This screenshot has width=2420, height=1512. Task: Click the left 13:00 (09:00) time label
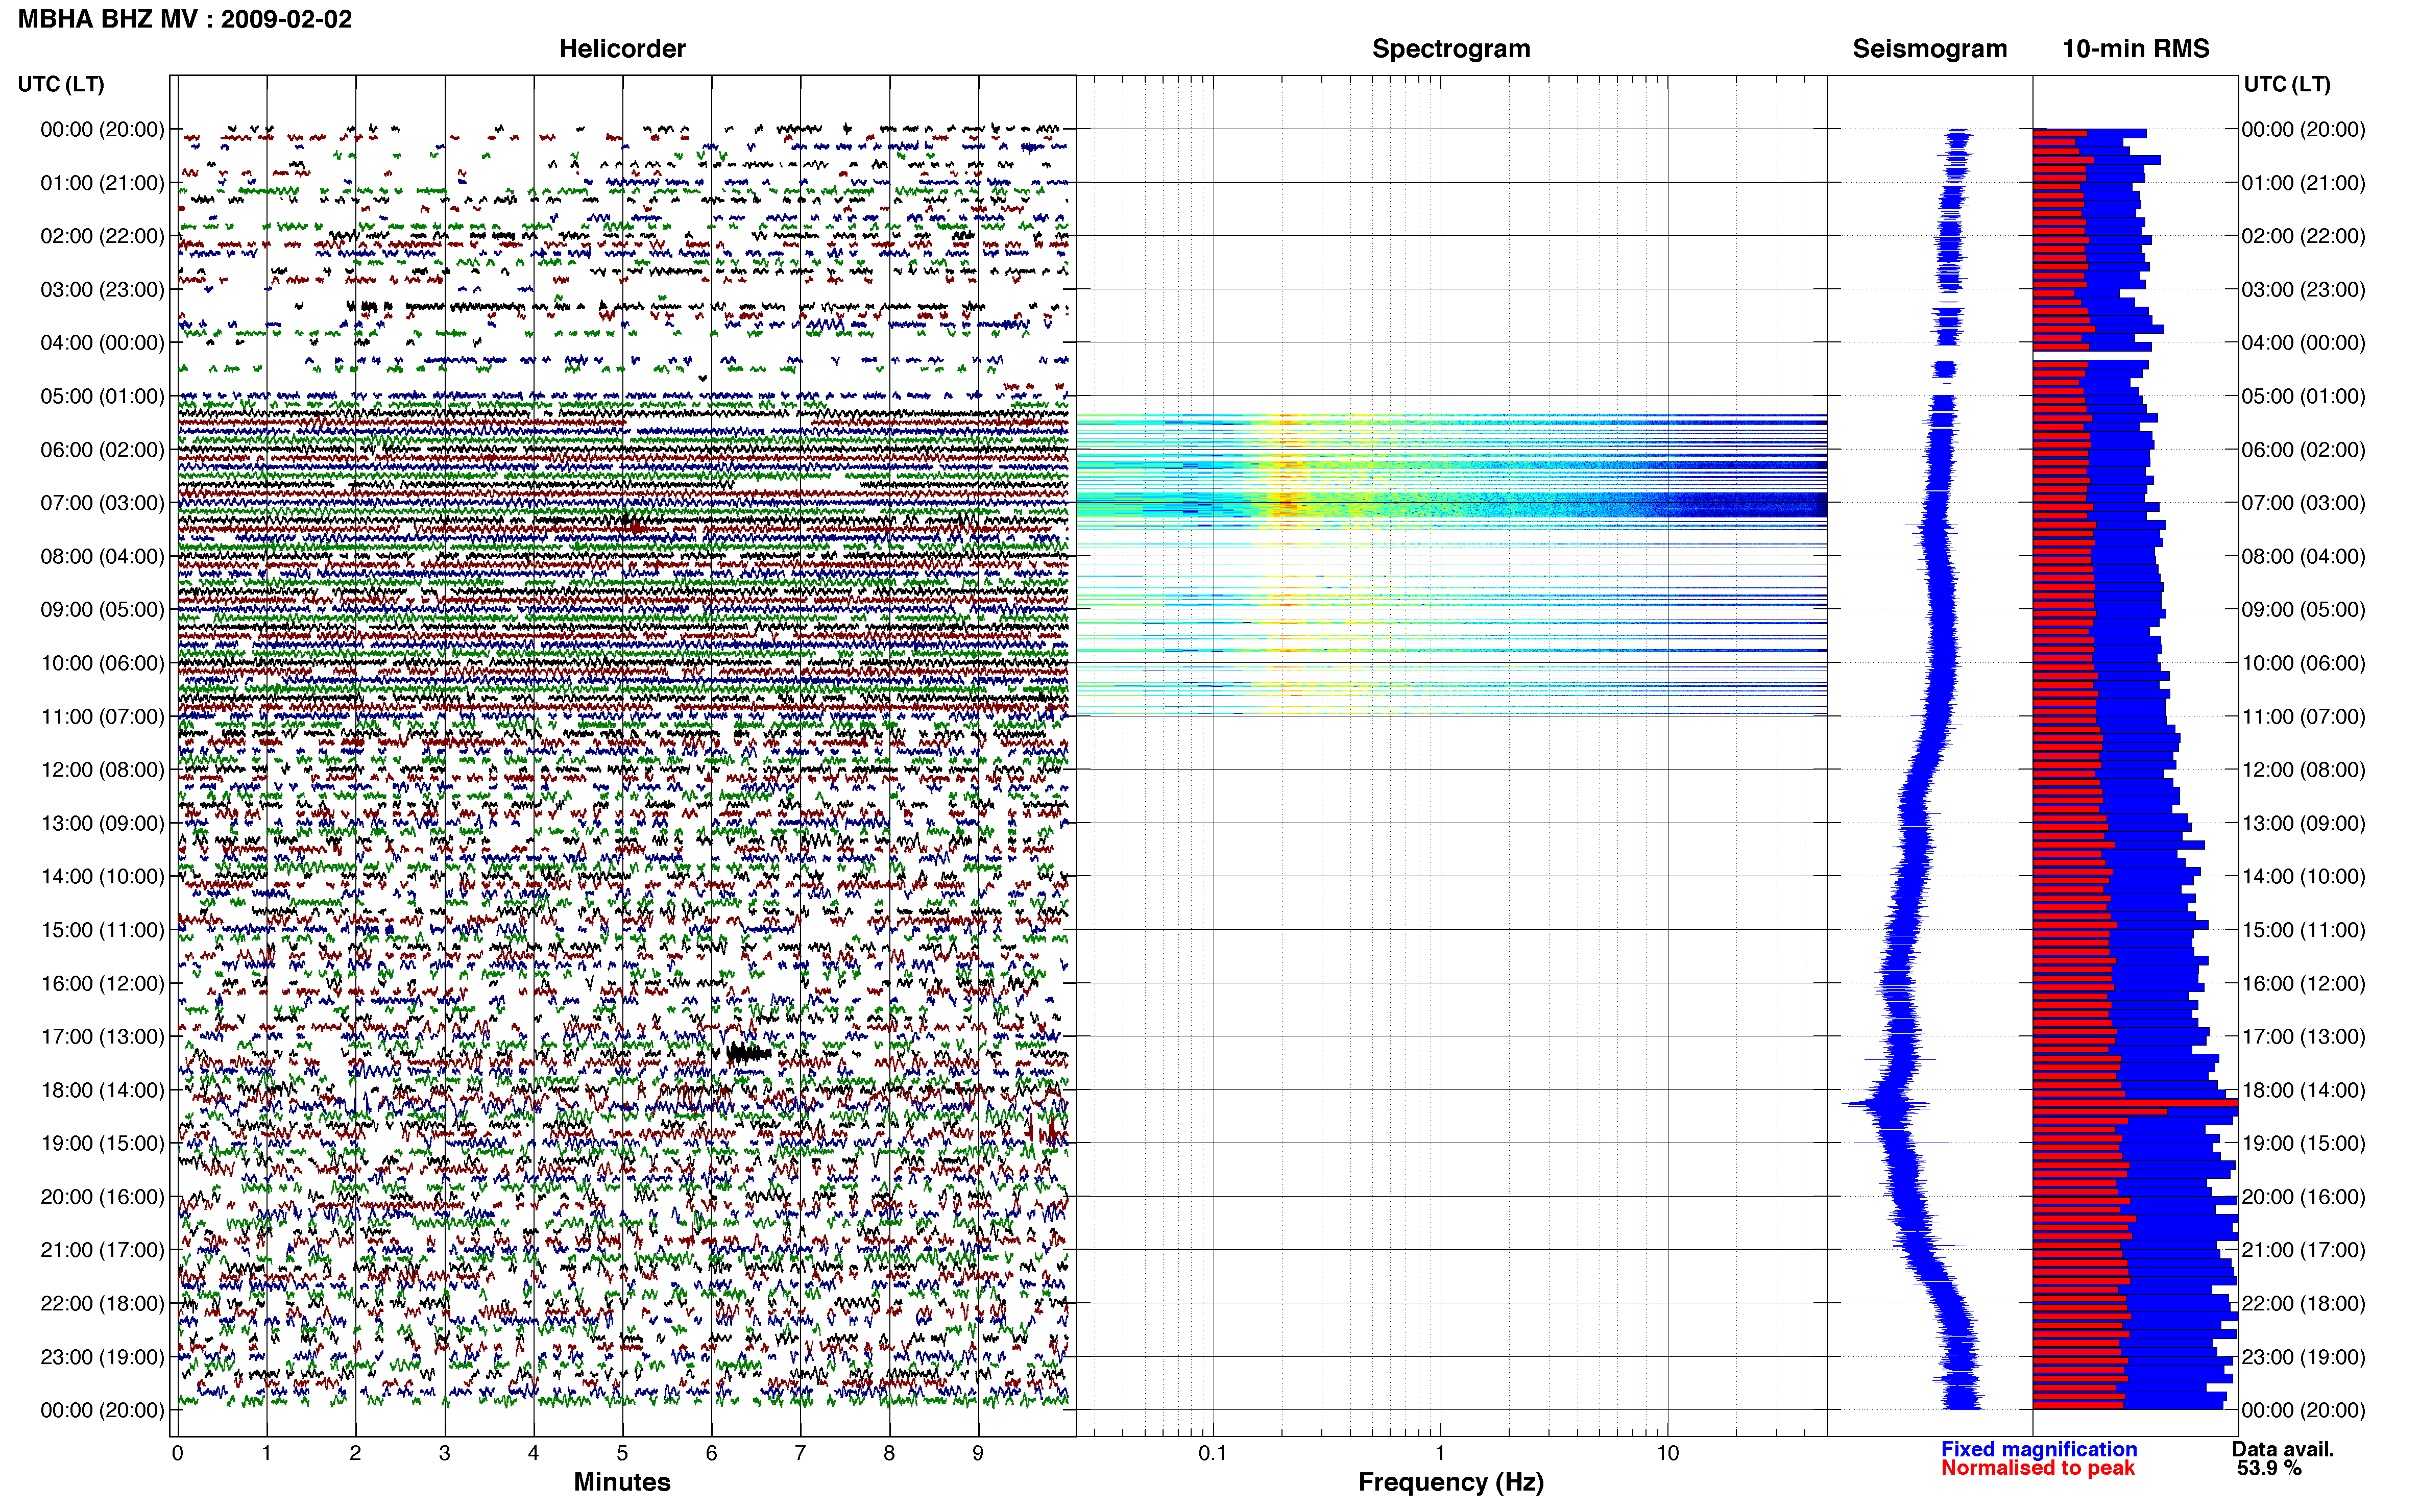click(102, 823)
